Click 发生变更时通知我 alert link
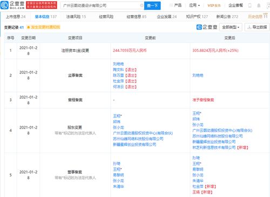 click(x=43, y=27)
